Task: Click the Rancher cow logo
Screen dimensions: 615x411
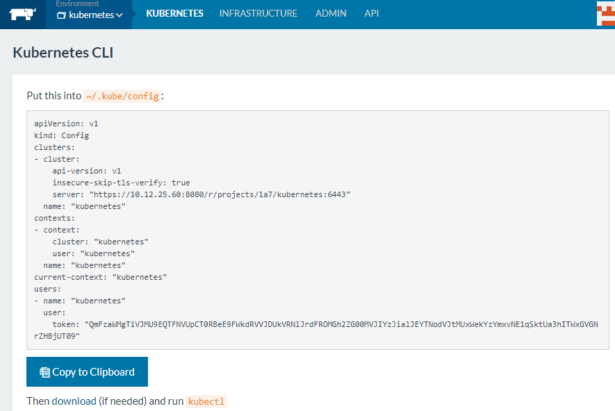Action: [22, 14]
